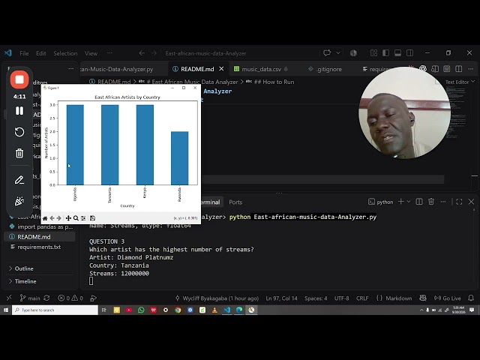Open the Edit menu
Screen dimensions: 480x360
click(x=41, y=53)
